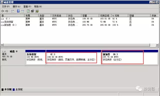This screenshot has width=160, height=96.
Task: Click the 100 MB capacity cell
Action: coord(86,22)
